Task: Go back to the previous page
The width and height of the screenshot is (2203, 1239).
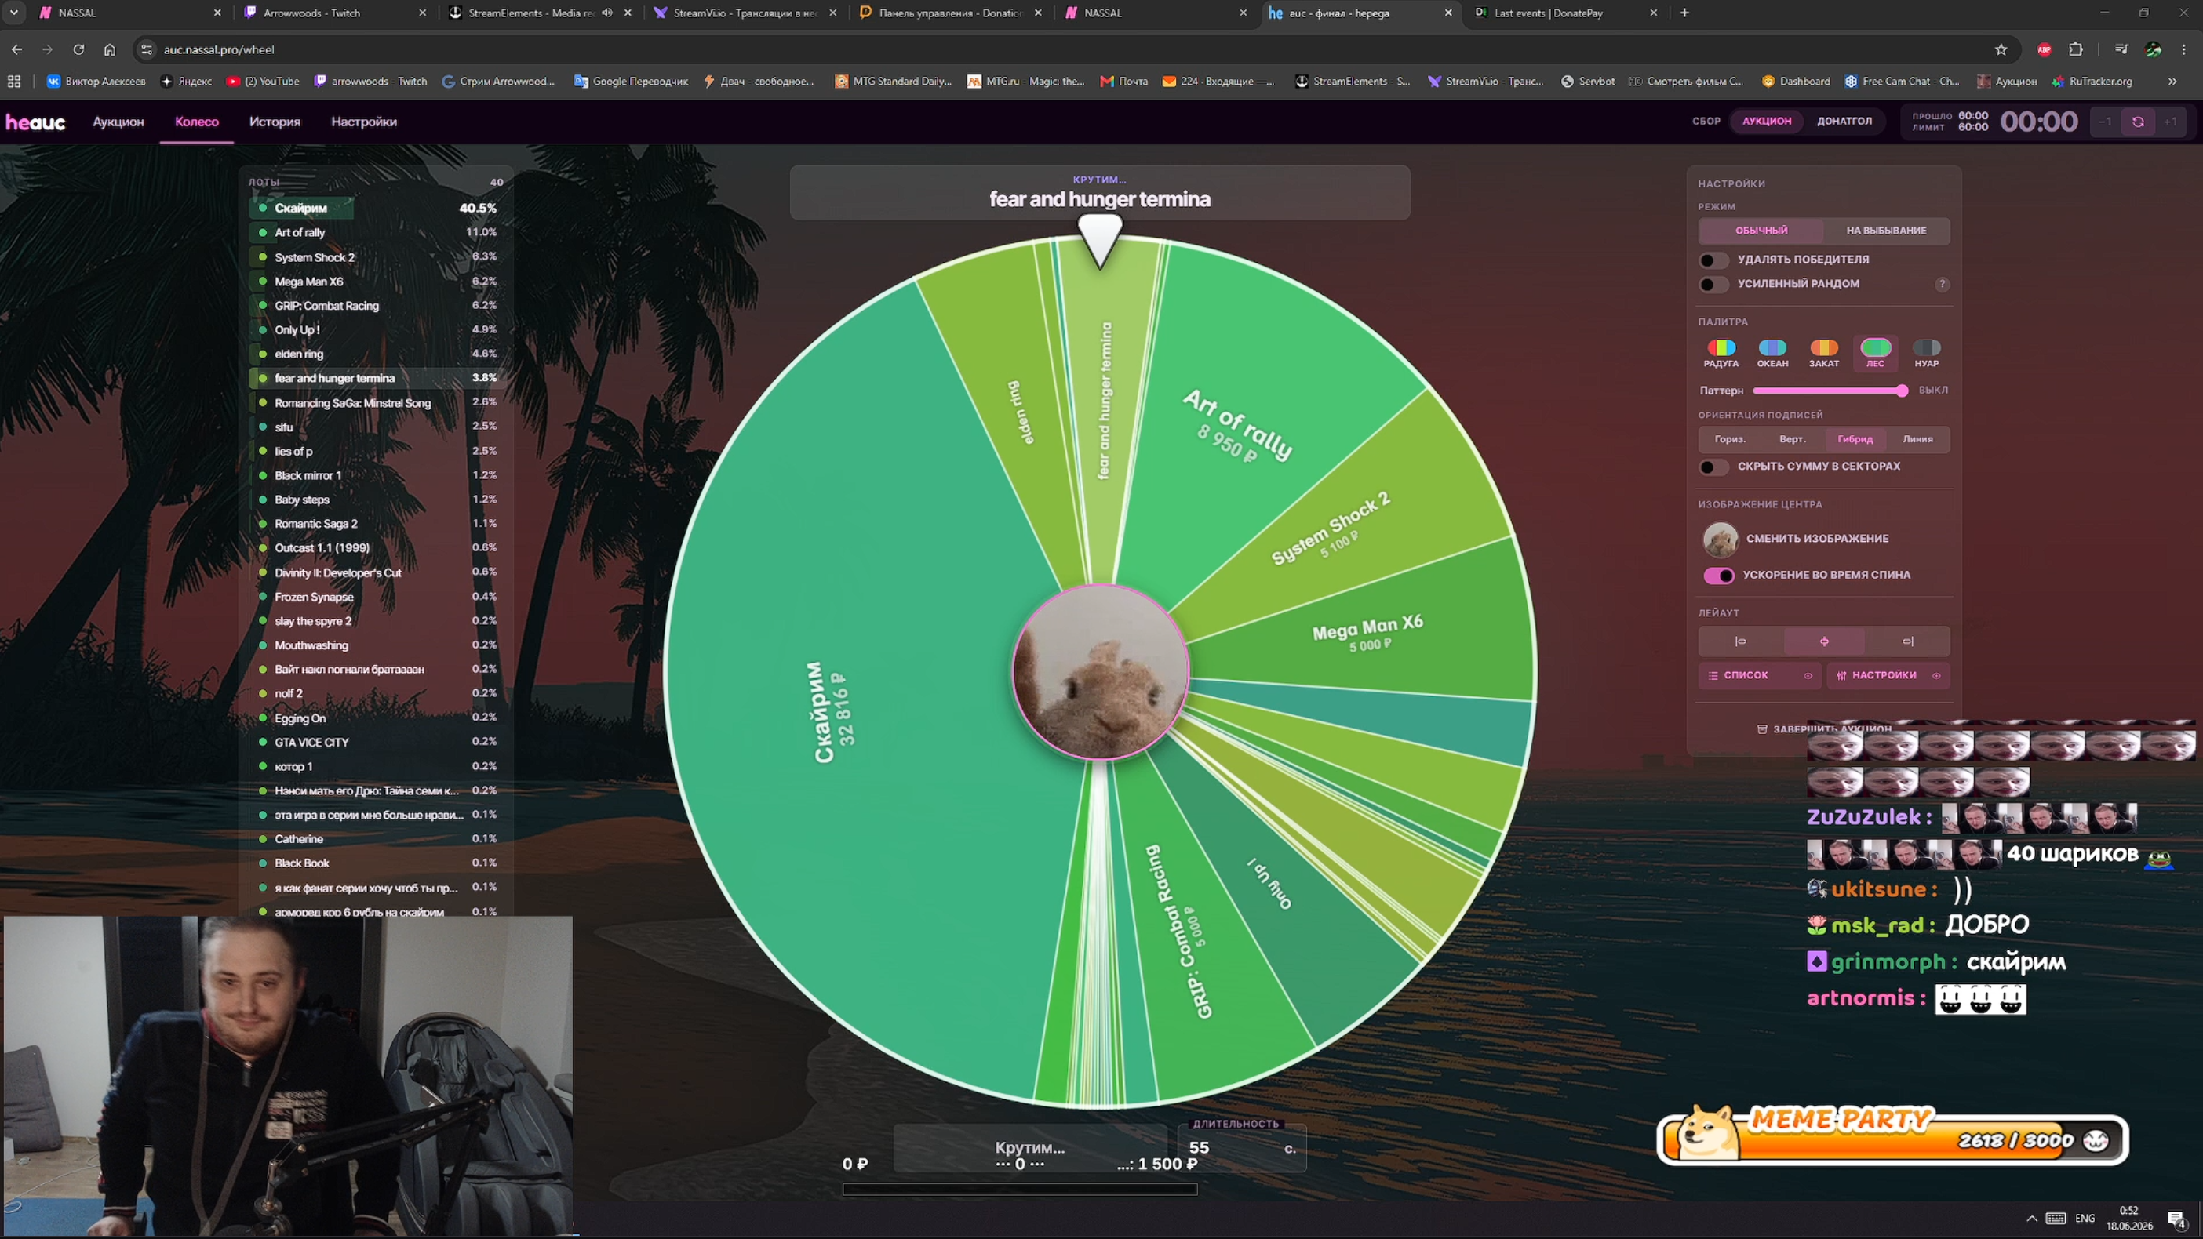Action: click(17, 49)
